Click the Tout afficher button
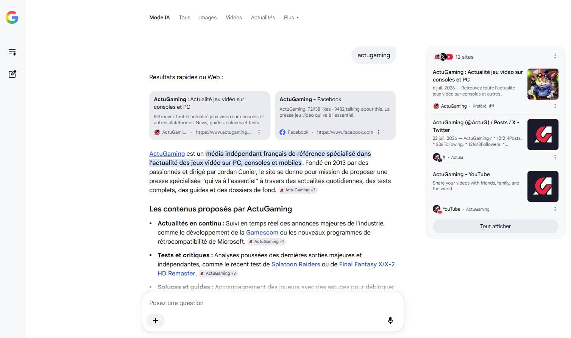This screenshot has height=338, width=571. pos(495,226)
